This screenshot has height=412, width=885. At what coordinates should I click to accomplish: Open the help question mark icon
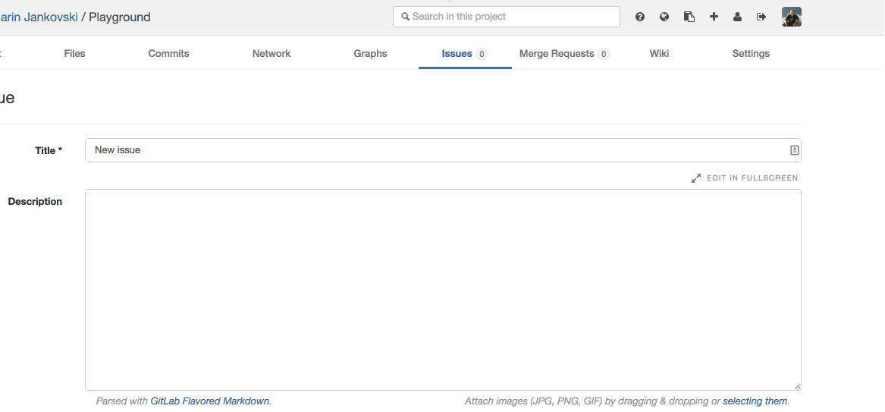[640, 17]
